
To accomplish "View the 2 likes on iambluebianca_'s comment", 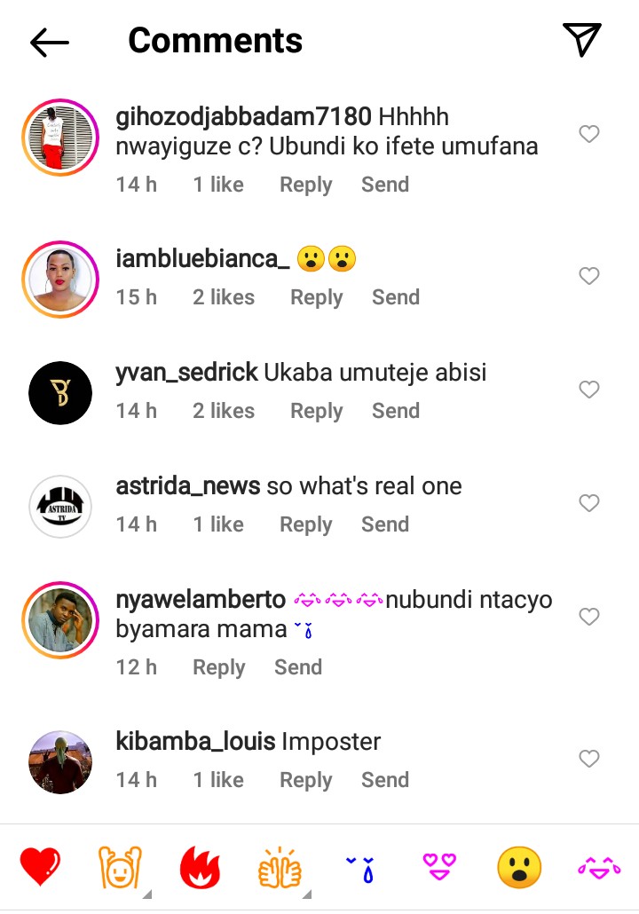I will point(224,297).
